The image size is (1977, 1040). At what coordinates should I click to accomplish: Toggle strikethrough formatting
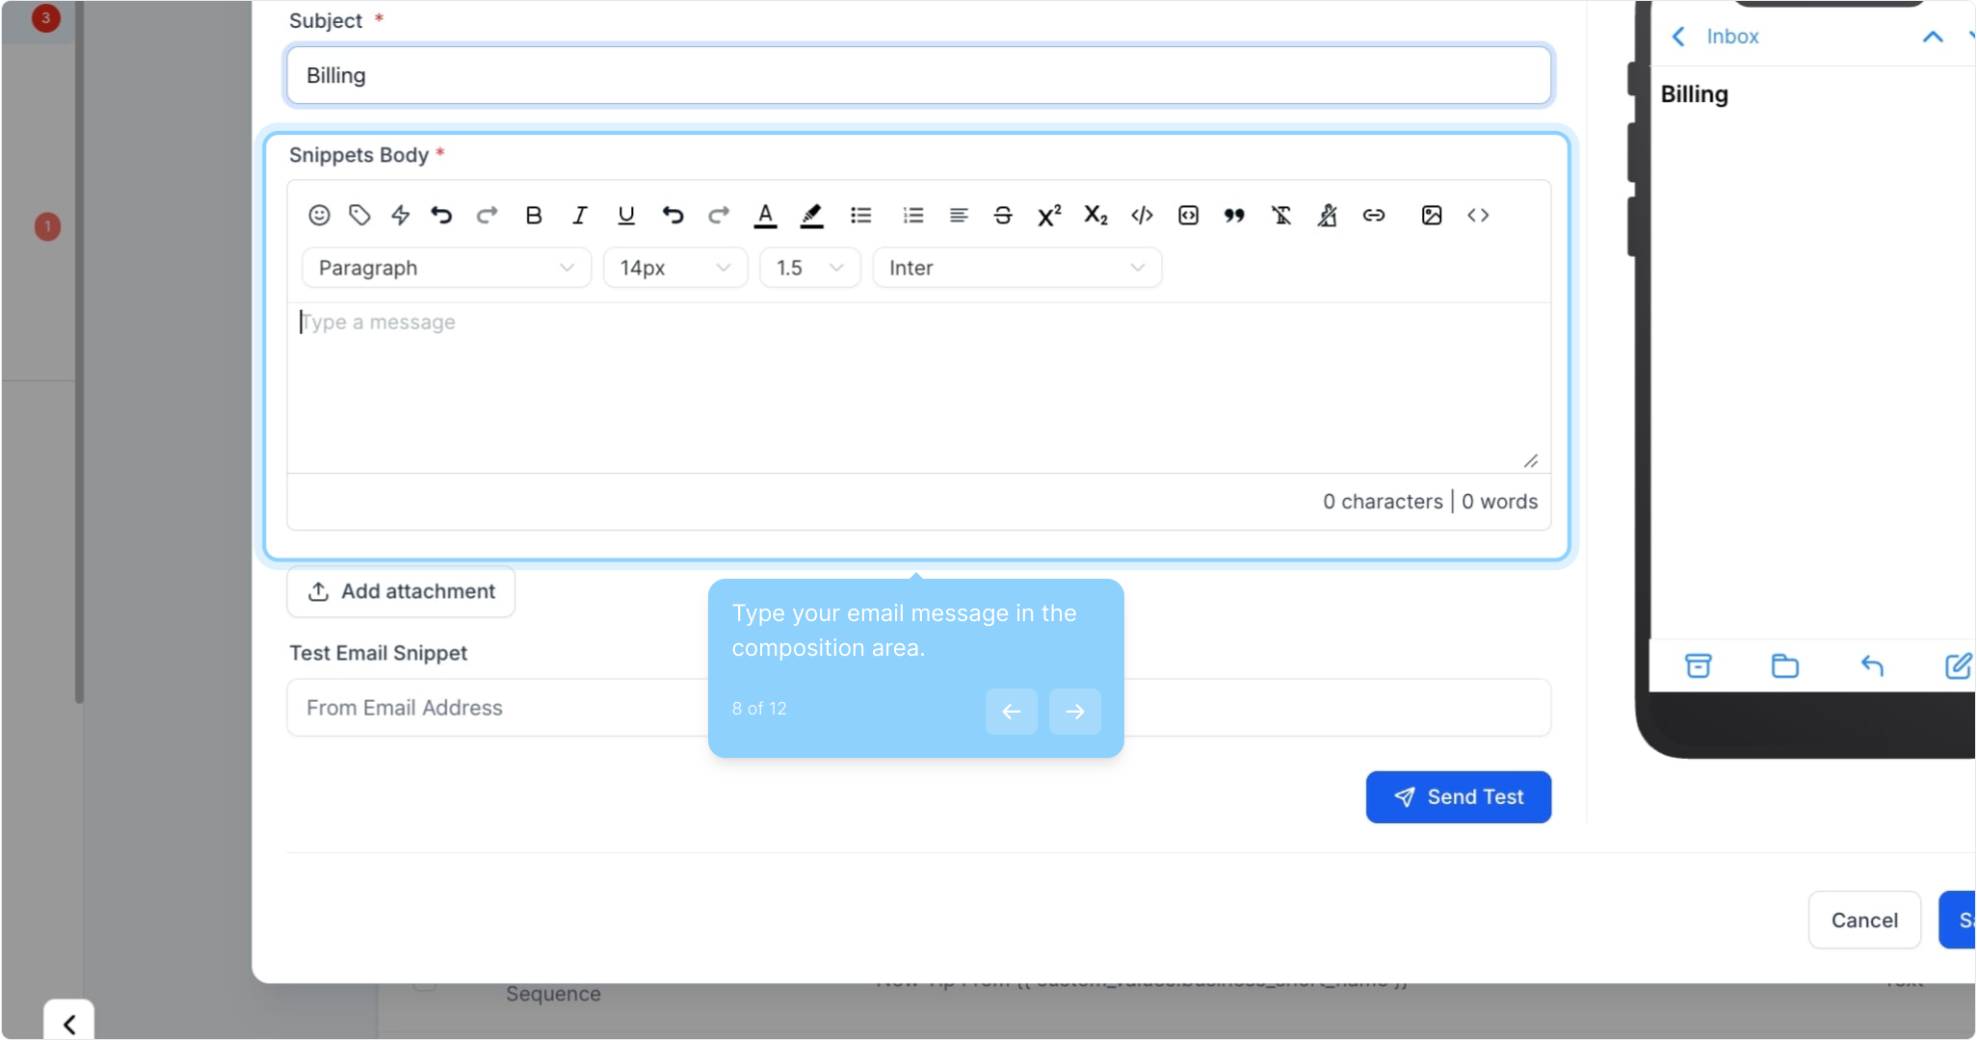[x=1002, y=215]
